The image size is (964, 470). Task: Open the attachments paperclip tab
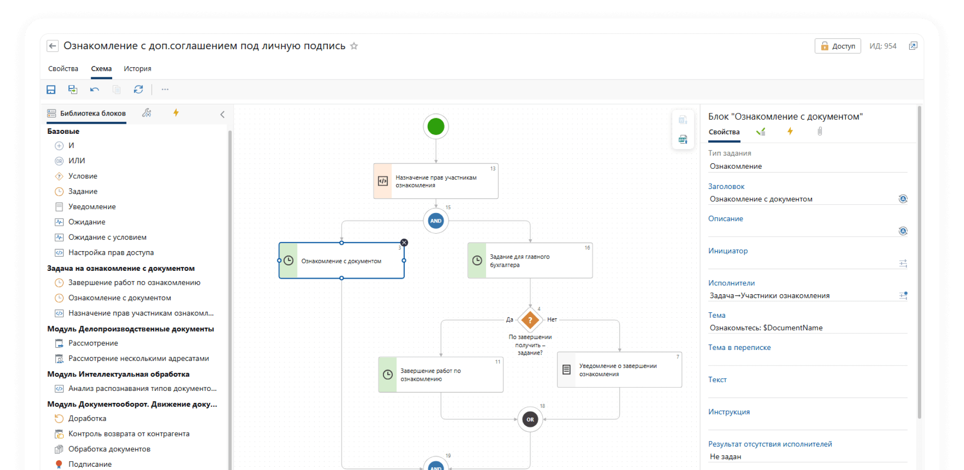pos(820,132)
